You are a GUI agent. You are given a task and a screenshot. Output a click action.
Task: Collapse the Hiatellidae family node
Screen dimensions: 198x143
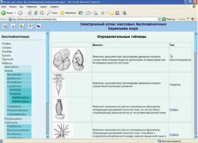click(15, 94)
